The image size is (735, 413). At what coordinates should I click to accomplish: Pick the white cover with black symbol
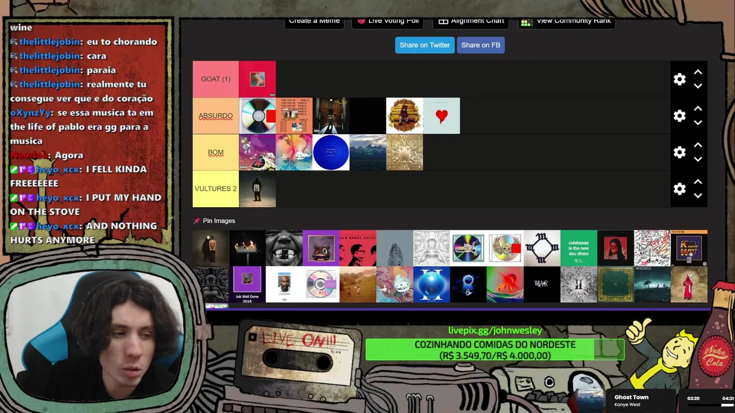[x=541, y=248]
